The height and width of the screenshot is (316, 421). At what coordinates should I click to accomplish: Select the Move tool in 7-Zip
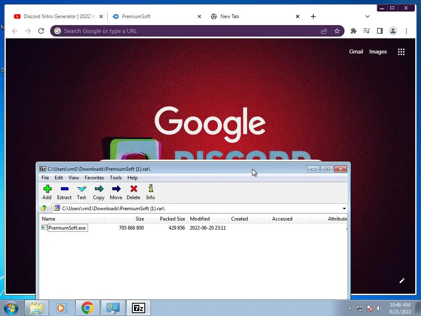(116, 192)
